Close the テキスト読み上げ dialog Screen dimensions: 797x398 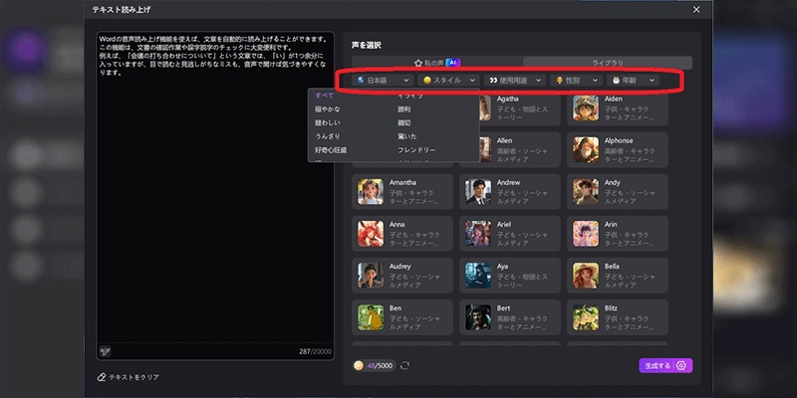pos(696,10)
